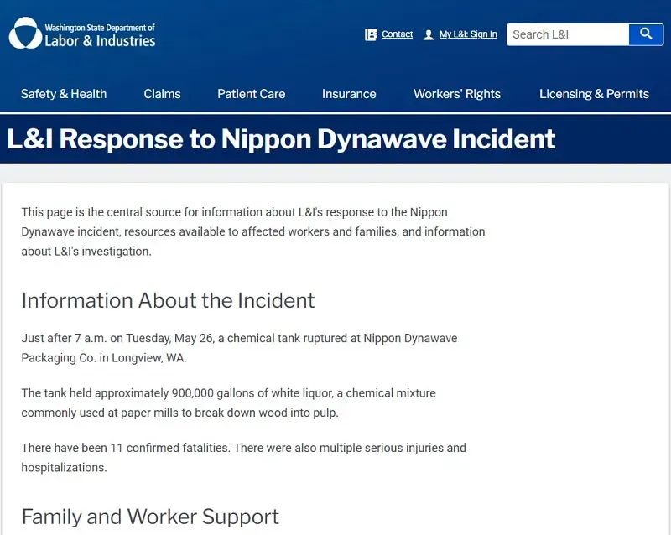
Task: Open the Safety & Health menu
Action: 64,94
